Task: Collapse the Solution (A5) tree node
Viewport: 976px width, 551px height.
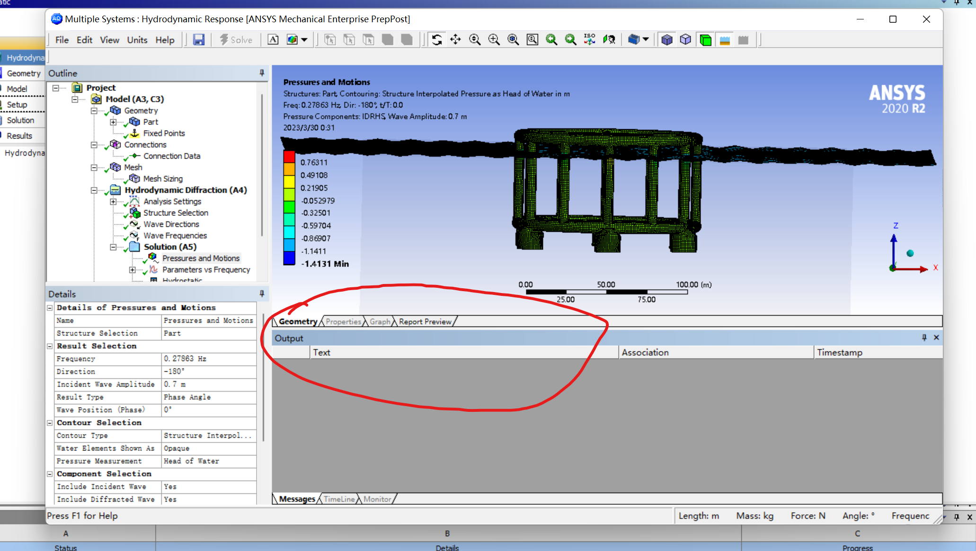Action: pos(113,247)
